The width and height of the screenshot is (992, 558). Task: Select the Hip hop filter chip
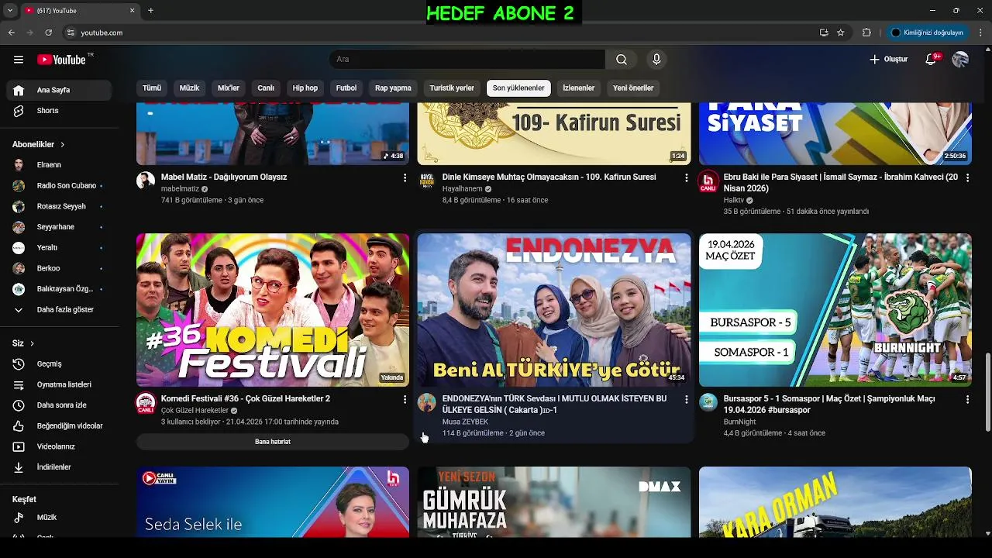305,88
